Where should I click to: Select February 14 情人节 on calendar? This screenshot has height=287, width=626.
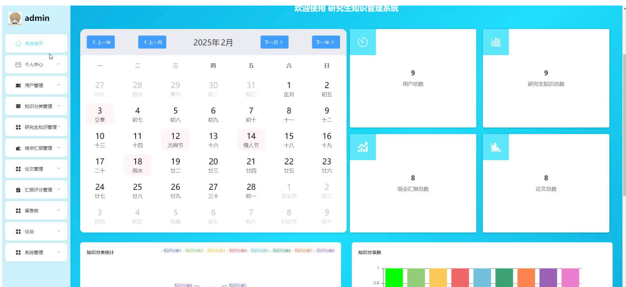point(251,140)
